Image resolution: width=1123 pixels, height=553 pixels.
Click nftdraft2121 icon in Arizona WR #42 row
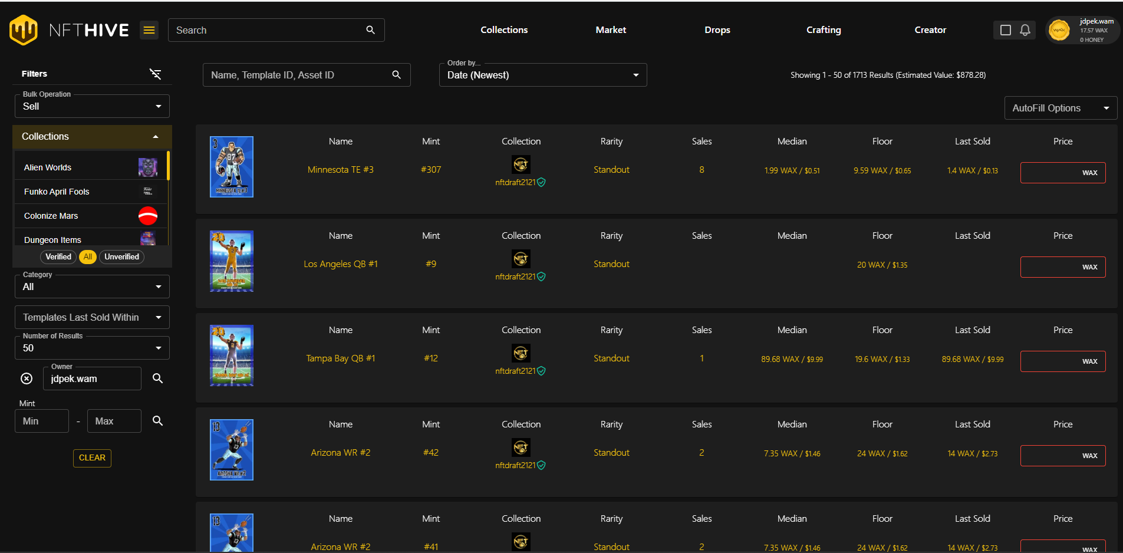tap(521, 447)
